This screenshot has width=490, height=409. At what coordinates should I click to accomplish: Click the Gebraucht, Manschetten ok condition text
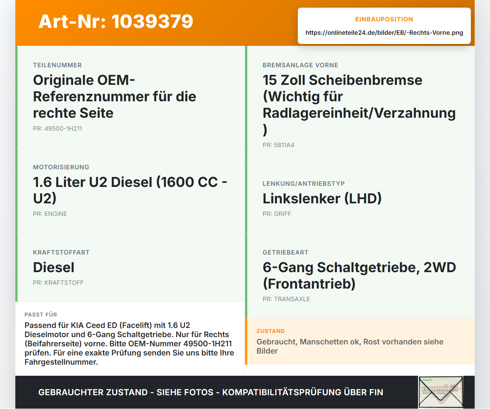(350, 346)
